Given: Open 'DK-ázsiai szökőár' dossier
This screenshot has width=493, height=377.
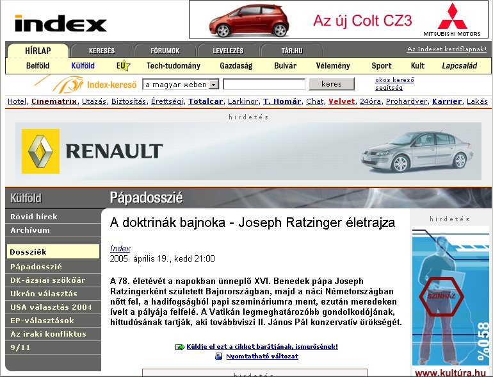Looking at the screenshot, I should click(53, 280).
